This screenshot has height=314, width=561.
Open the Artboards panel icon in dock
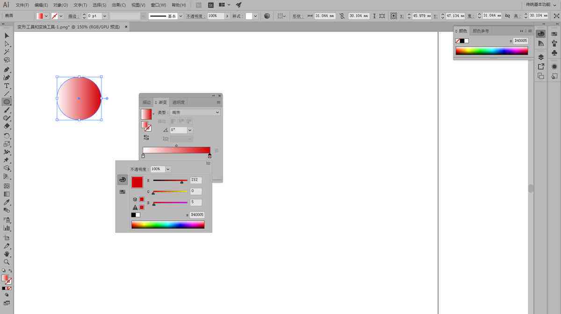pyautogui.click(x=541, y=76)
